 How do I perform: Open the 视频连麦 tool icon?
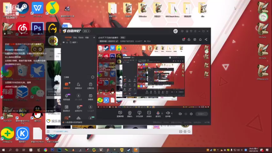(66, 97)
